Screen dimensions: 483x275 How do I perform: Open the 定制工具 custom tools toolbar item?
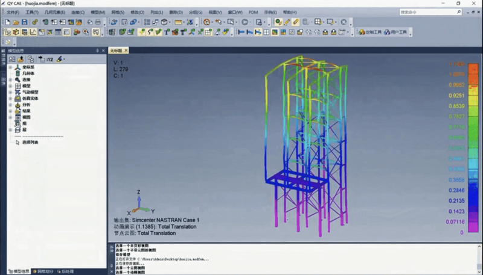370,32
